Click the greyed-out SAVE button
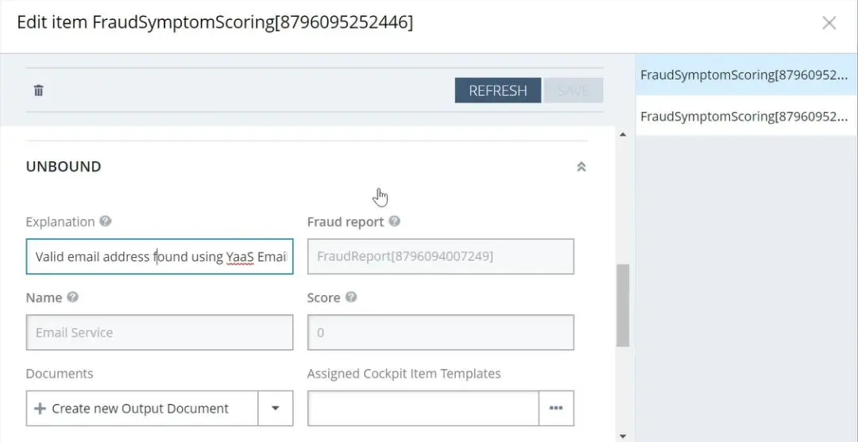Image resolution: width=858 pixels, height=442 pixels. [x=573, y=90]
